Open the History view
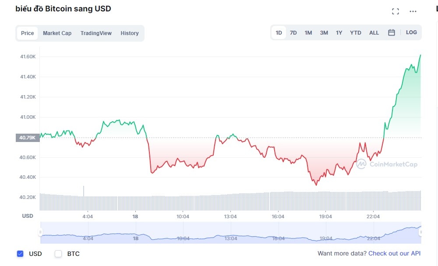Screen dimensions: 438x266 click(x=130, y=33)
